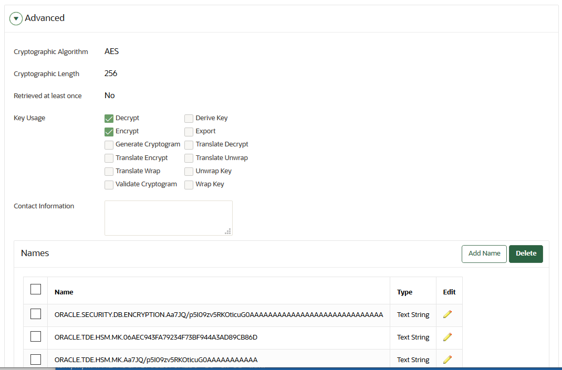
Task: Check the first name row for deletion
Action: (x=35, y=313)
